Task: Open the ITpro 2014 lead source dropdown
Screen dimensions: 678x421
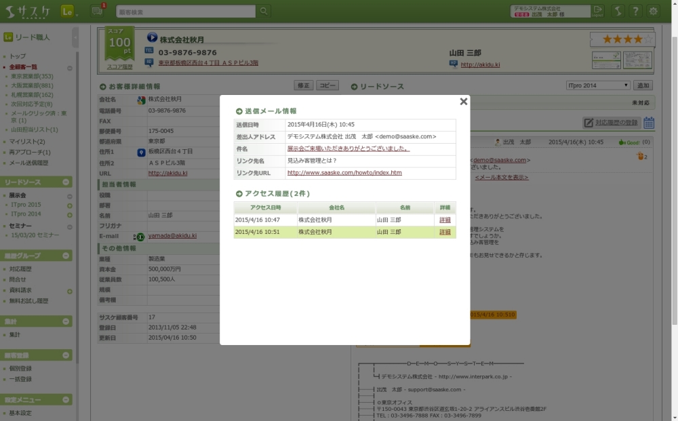Action: pos(597,85)
